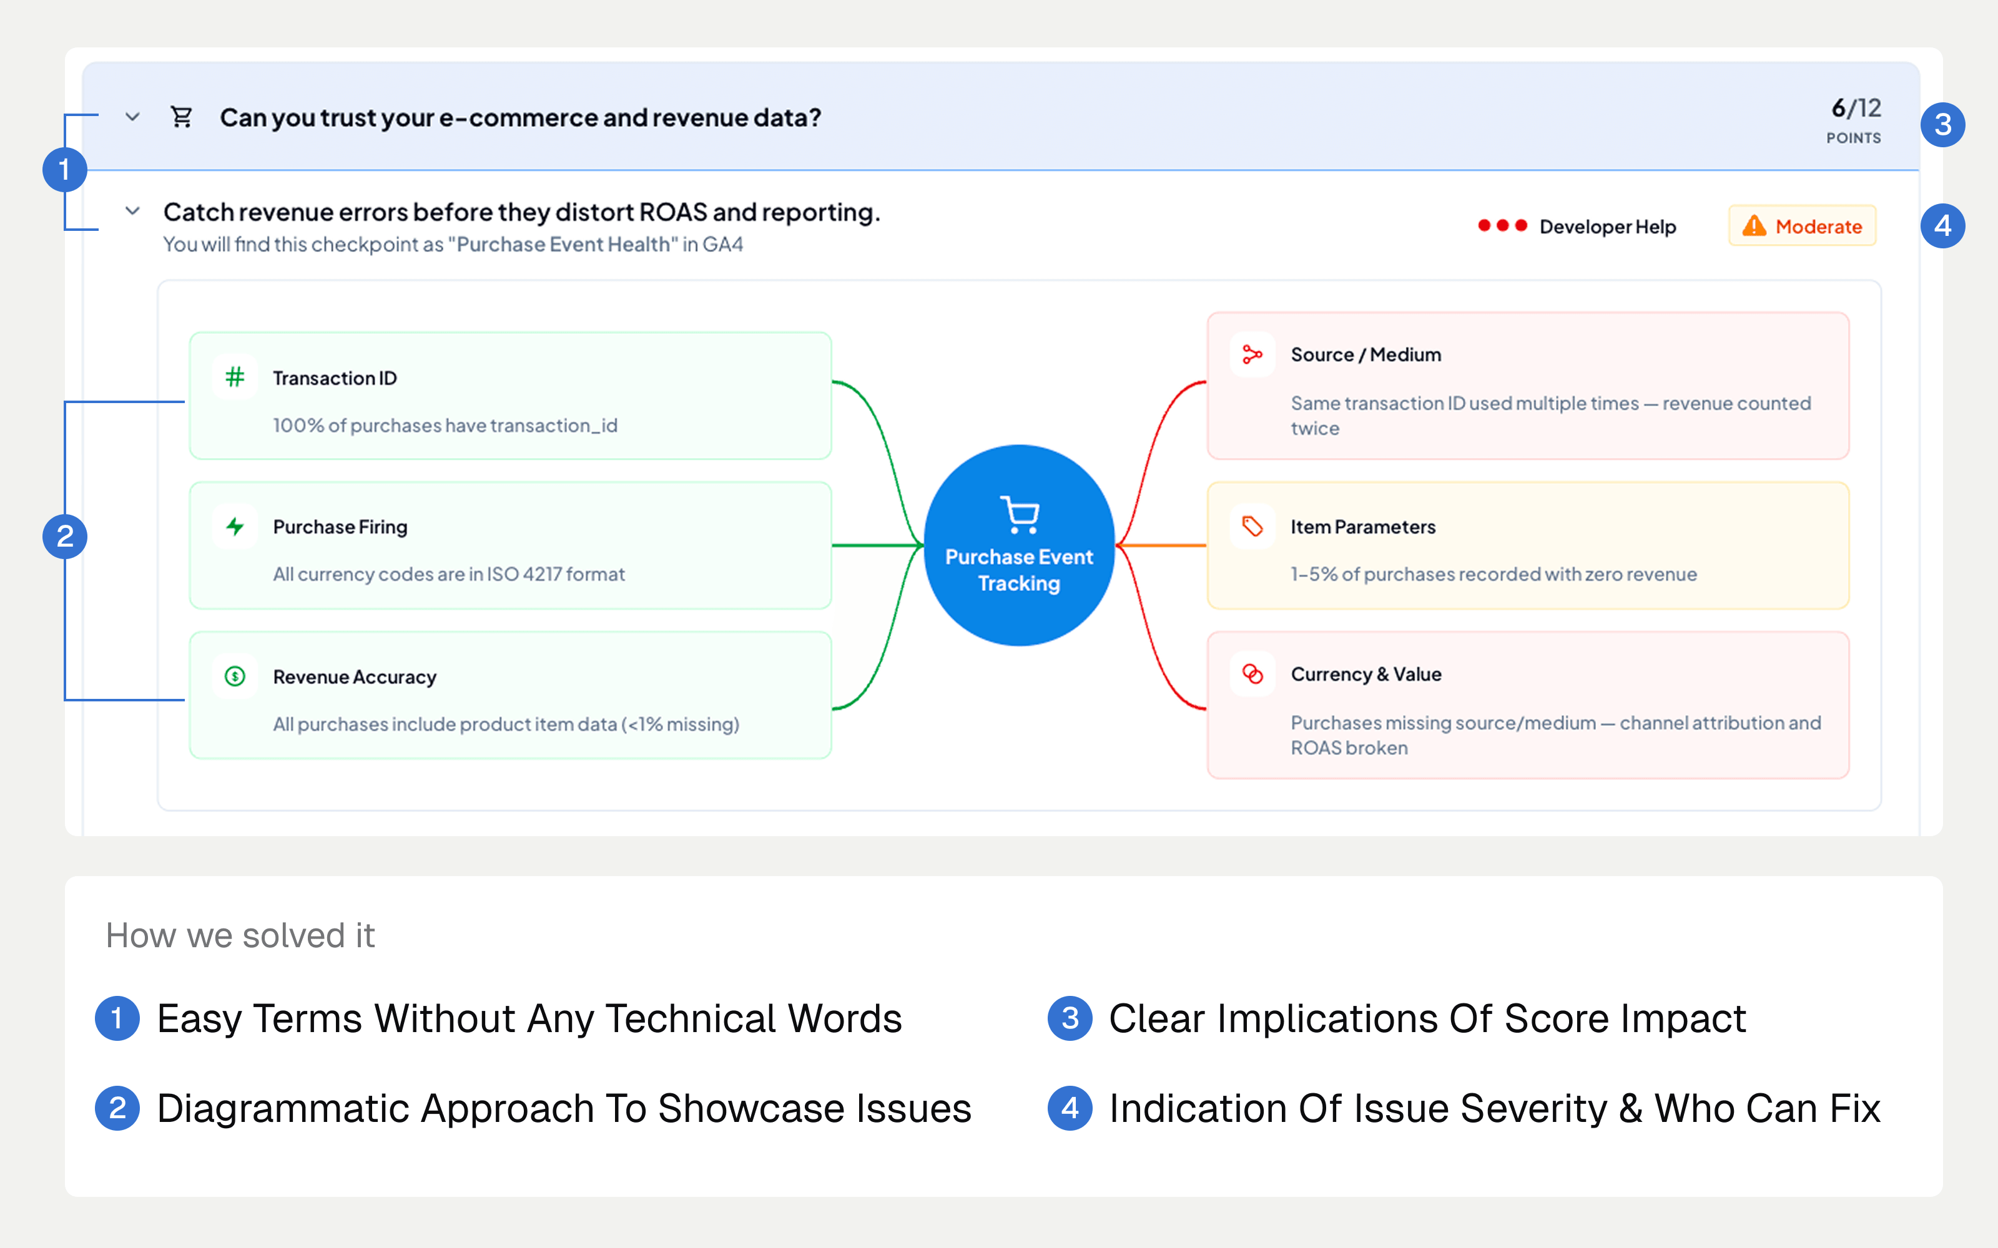The height and width of the screenshot is (1248, 1998).
Task: Click the shopping cart icon in section header
Action: tap(182, 117)
